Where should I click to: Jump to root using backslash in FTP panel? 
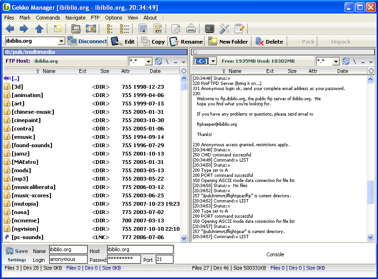click(167, 61)
